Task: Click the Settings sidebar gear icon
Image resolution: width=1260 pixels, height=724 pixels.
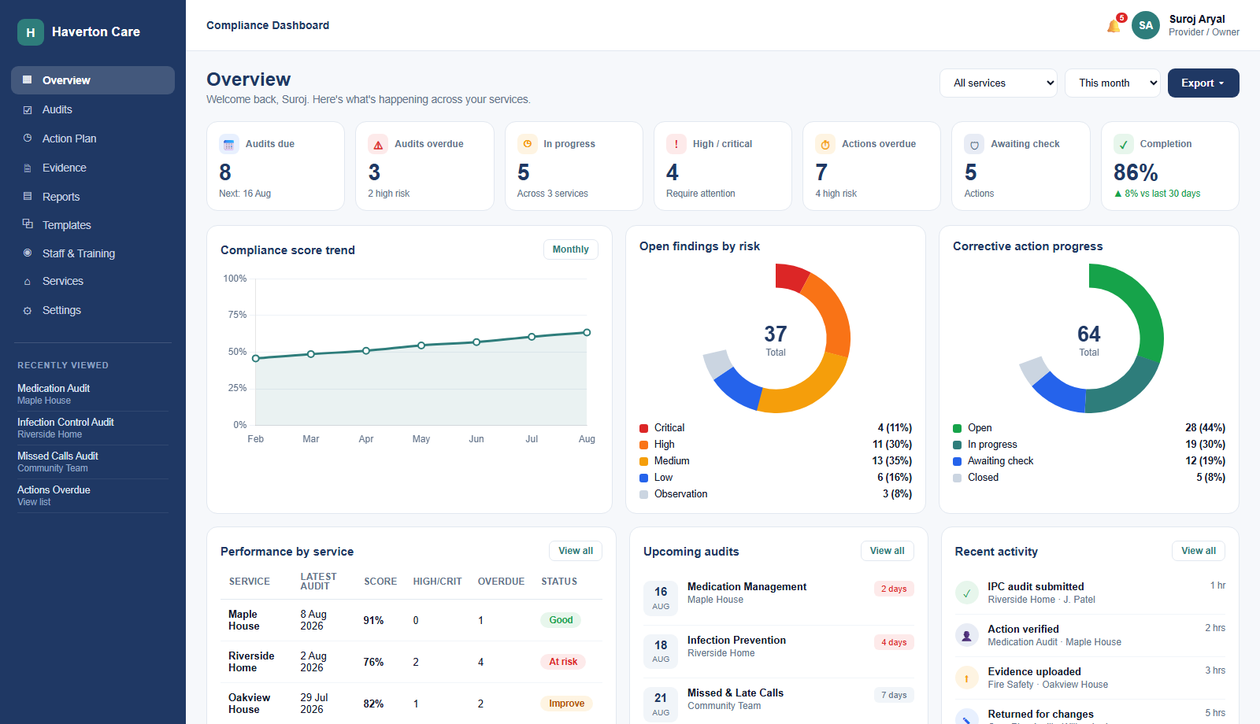Action: (x=28, y=310)
